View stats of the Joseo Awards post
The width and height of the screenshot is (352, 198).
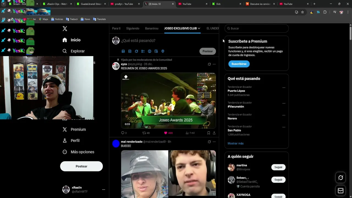pos(190,133)
